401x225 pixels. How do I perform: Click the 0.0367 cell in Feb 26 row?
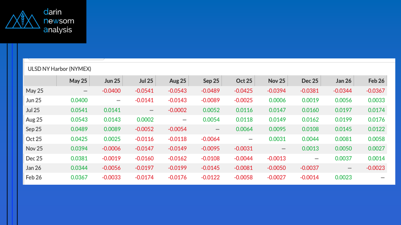[79, 178]
